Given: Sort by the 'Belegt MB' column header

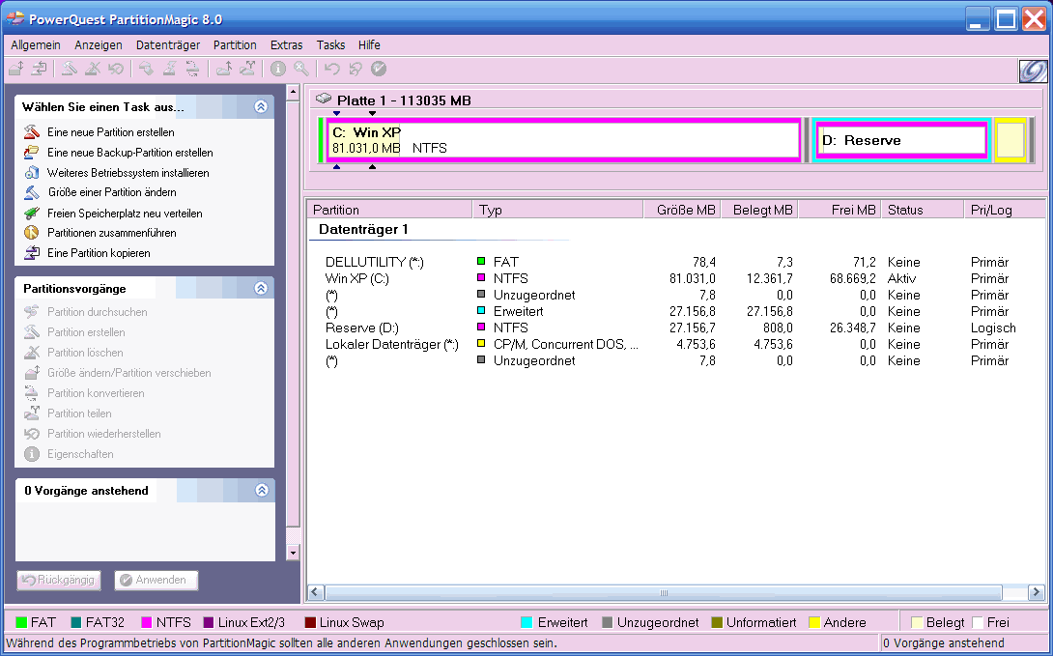Looking at the screenshot, I should pyautogui.click(x=760, y=210).
